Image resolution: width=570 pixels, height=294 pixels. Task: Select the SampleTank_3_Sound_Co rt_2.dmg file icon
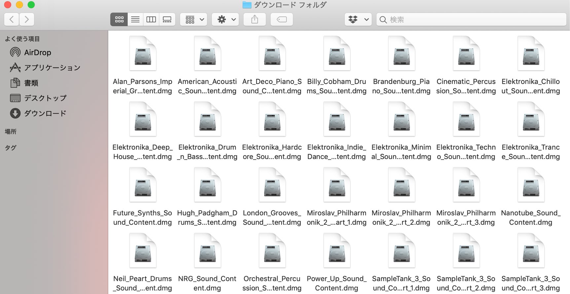click(466, 250)
